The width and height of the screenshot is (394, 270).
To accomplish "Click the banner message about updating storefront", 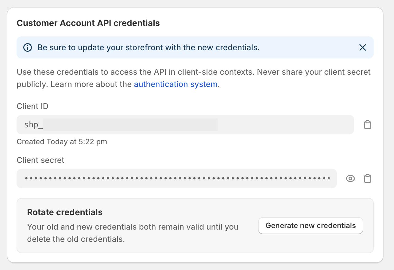I will tap(149, 47).
